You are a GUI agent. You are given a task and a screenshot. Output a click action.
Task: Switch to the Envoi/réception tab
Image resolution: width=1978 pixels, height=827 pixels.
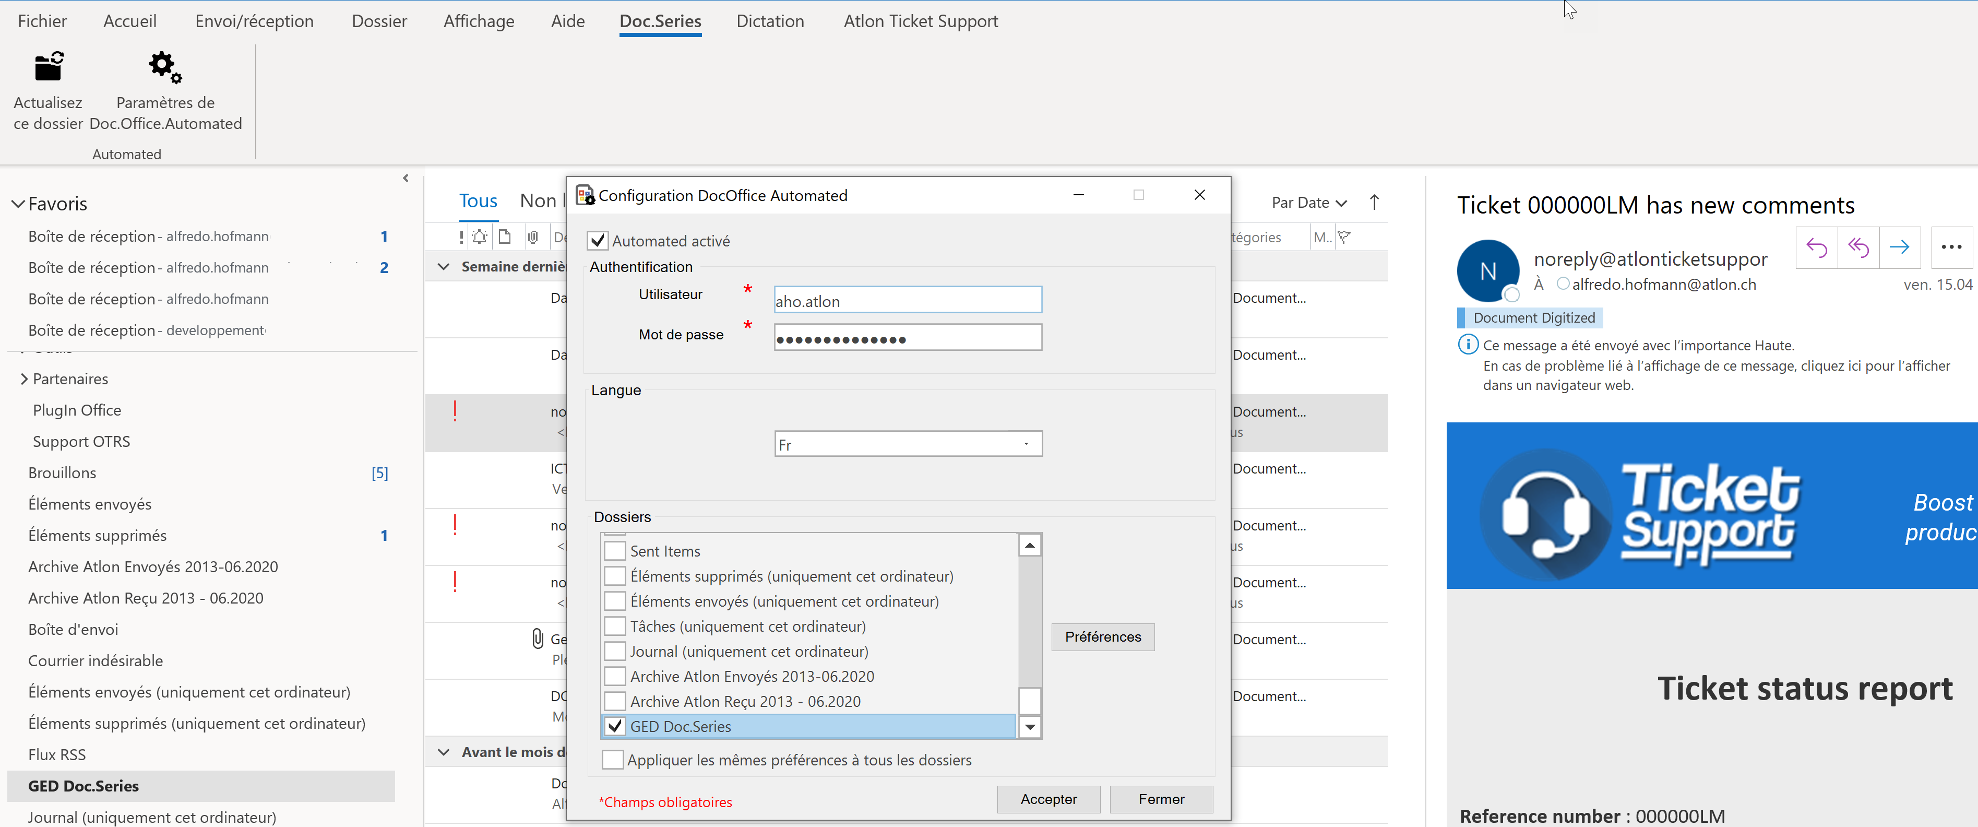tap(254, 21)
